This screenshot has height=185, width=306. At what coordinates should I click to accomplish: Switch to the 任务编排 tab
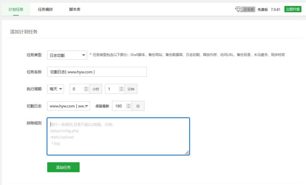click(45, 9)
